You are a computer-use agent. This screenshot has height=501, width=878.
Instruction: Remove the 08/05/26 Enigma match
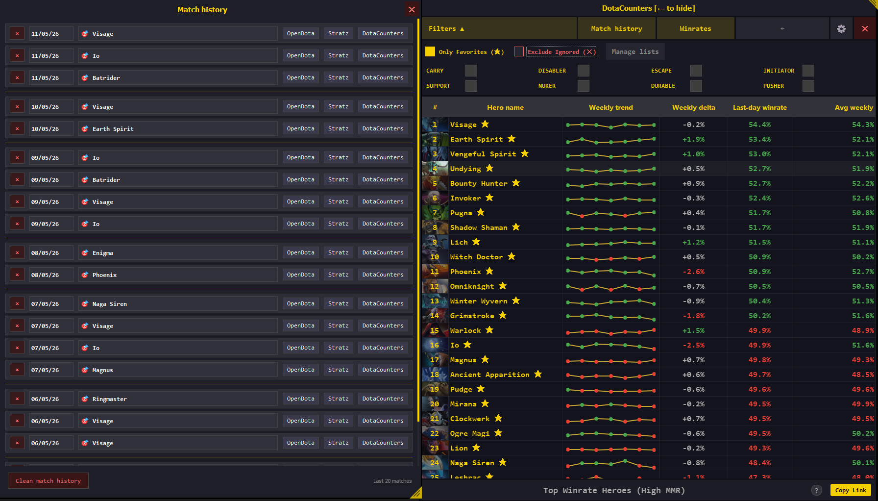click(x=17, y=253)
